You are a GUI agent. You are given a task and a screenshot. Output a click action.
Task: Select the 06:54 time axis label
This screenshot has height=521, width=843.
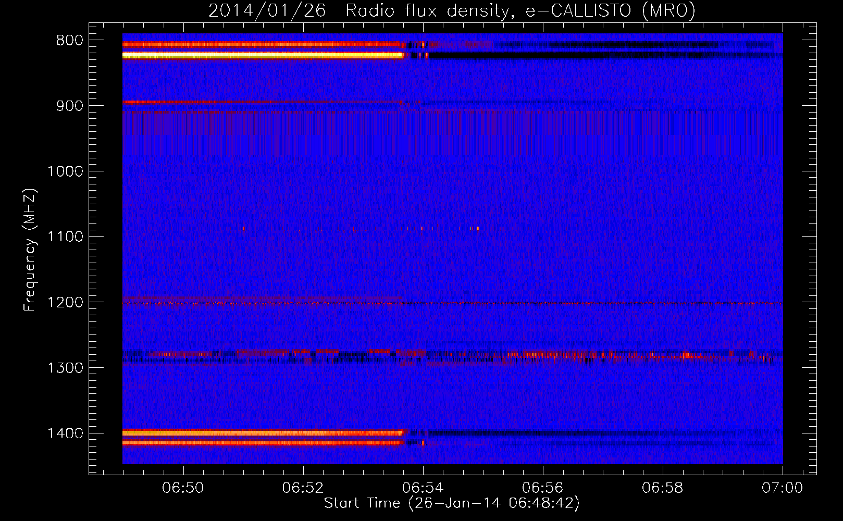pos(423,488)
